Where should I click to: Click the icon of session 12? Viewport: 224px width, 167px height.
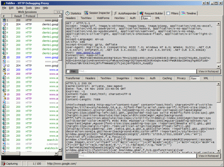coord(4,66)
